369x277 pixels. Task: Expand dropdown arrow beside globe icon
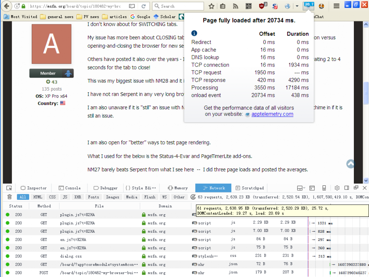coord(297,6)
